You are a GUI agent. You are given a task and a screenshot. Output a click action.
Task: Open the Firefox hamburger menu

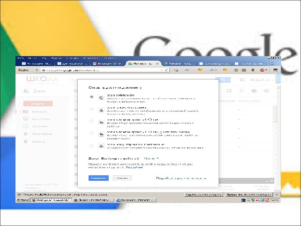275,70
